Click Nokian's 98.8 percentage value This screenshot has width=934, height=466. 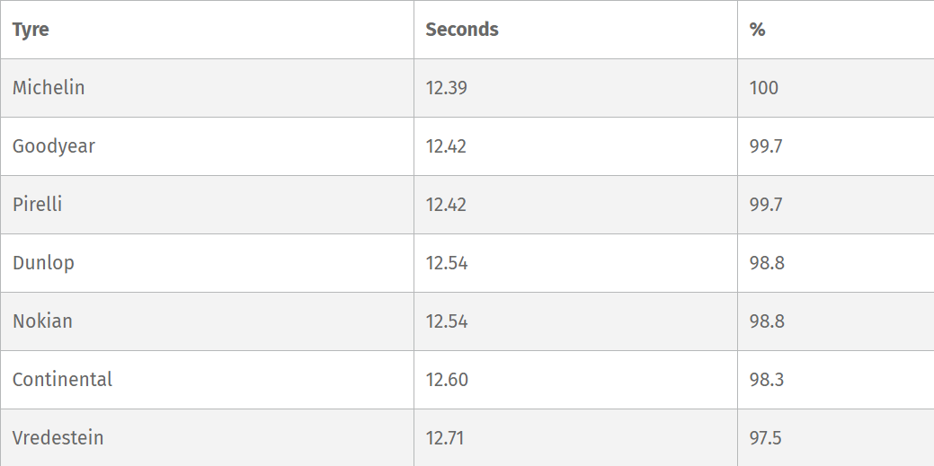(x=767, y=321)
